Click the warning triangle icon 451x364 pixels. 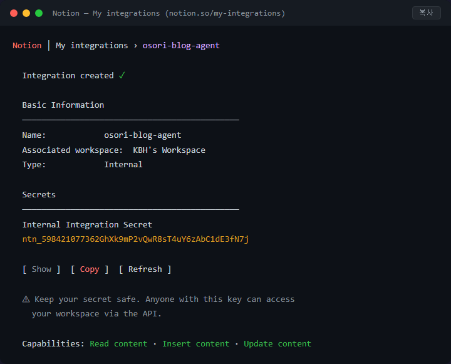[26, 299]
